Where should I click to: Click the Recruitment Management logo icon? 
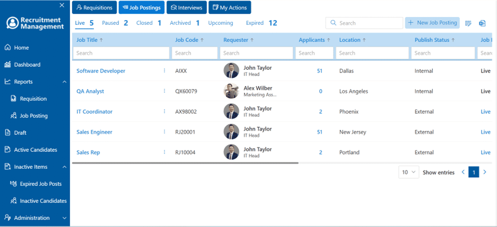(13, 23)
